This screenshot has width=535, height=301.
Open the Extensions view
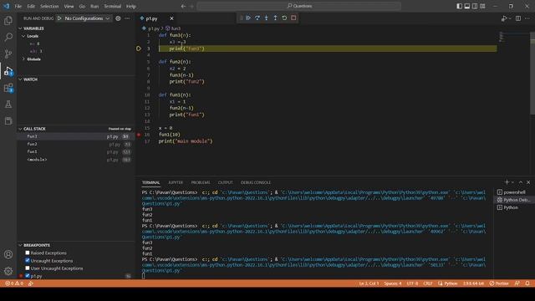(x=8, y=88)
